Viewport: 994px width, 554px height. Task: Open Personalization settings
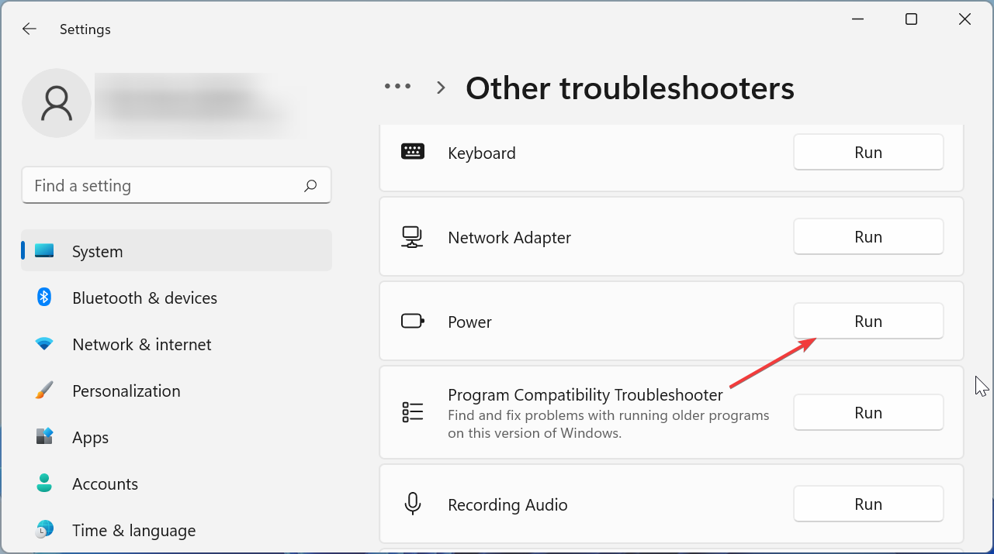pyautogui.click(x=177, y=391)
